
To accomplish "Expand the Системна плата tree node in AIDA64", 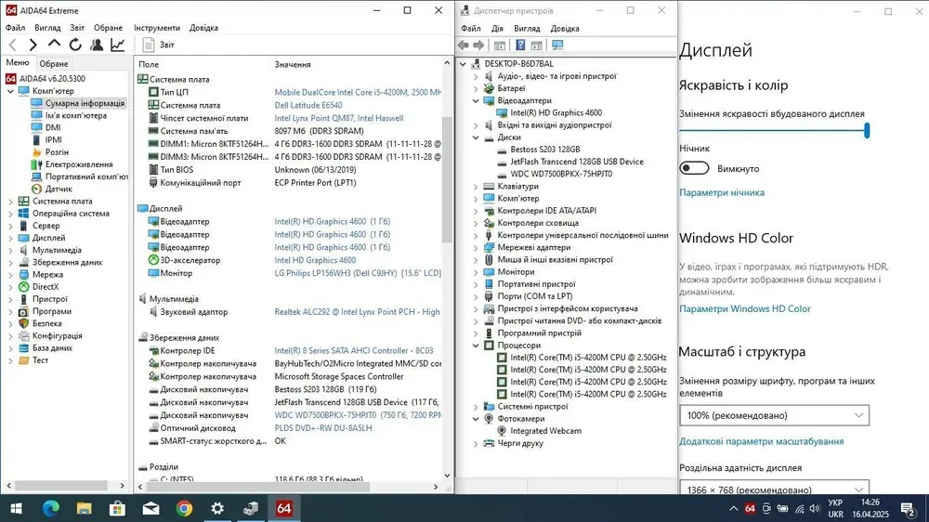I will 11,201.
